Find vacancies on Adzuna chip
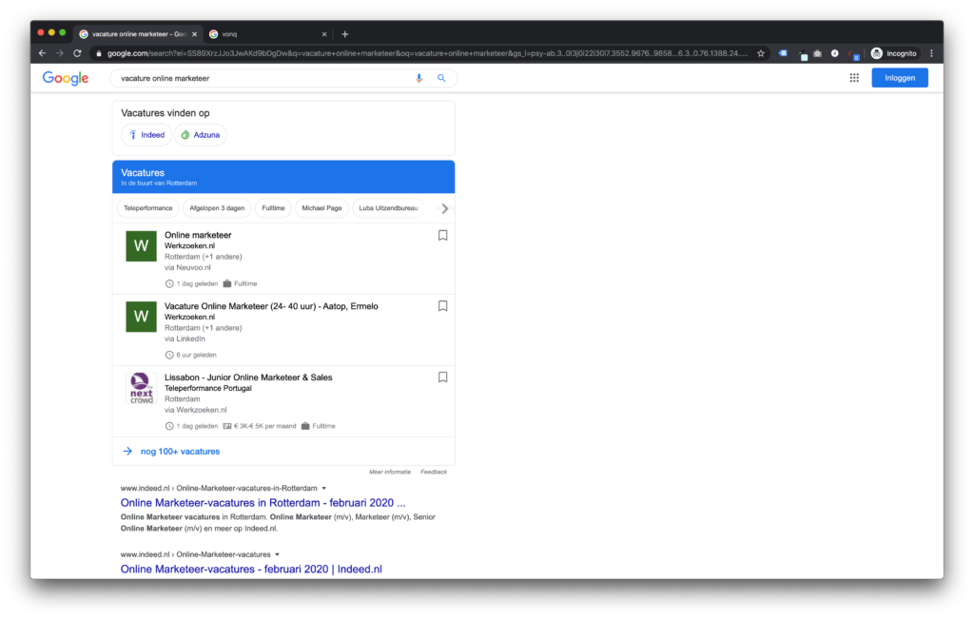Screen dimensions: 974x619 point(200,135)
